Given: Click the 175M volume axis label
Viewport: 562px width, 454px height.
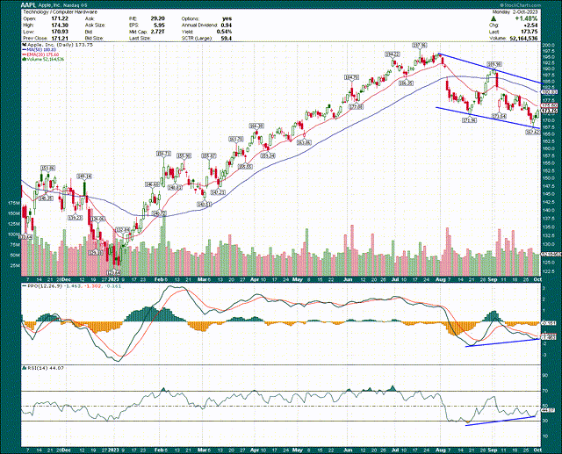Looking at the screenshot, I should (x=14, y=203).
